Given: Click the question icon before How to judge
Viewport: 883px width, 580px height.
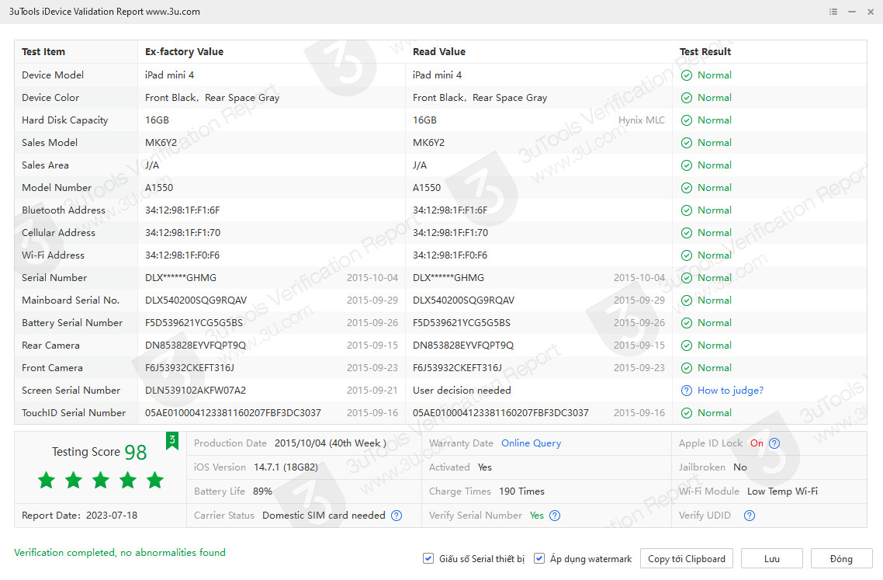Looking at the screenshot, I should 687,391.
